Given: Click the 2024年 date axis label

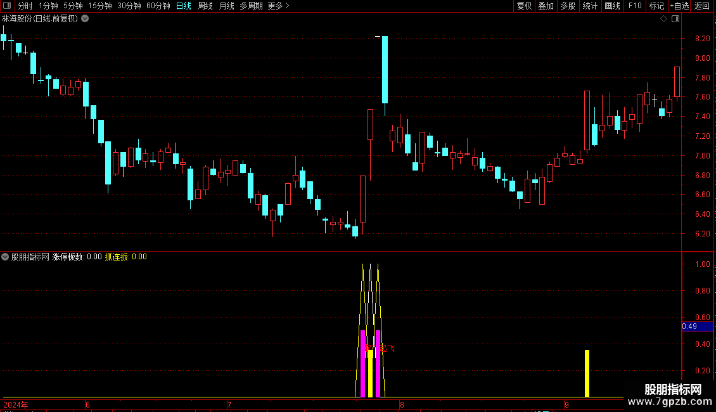Looking at the screenshot, I should pos(16,404).
